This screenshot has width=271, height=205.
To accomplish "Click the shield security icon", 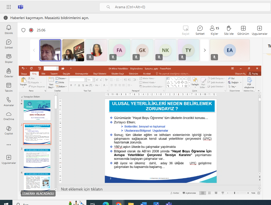I will (23, 30).
